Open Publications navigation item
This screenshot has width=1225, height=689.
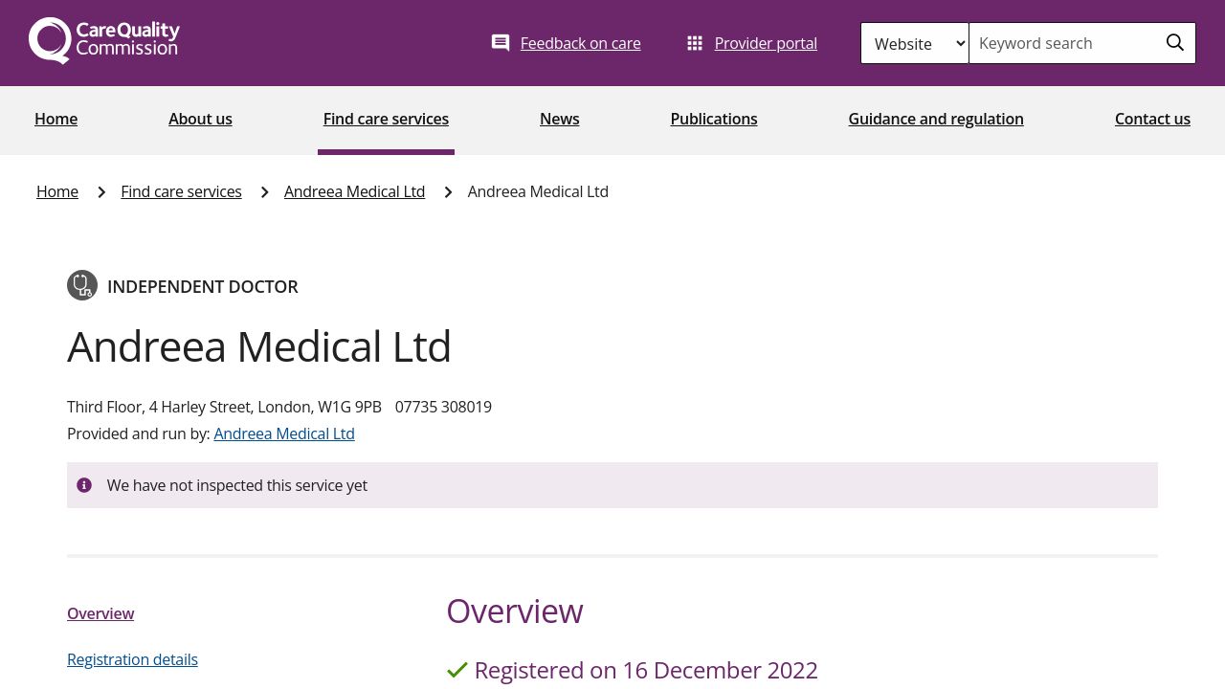(714, 119)
